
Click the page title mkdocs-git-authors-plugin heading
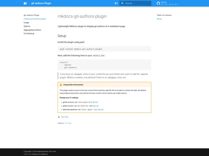pos(82,16)
